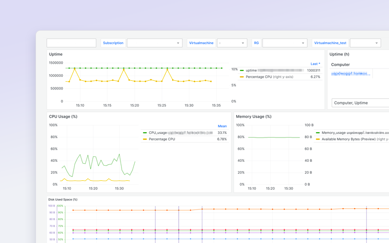Open the Virtualmachine_test dropdown
This screenshot has width=389, height=243.
click(x=365, y=43)
